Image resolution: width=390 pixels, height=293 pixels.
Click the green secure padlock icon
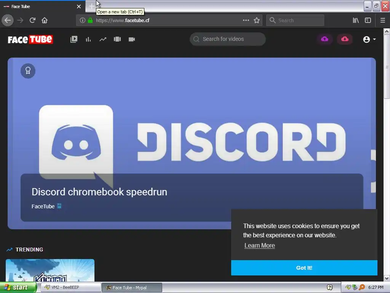(90, 20)
